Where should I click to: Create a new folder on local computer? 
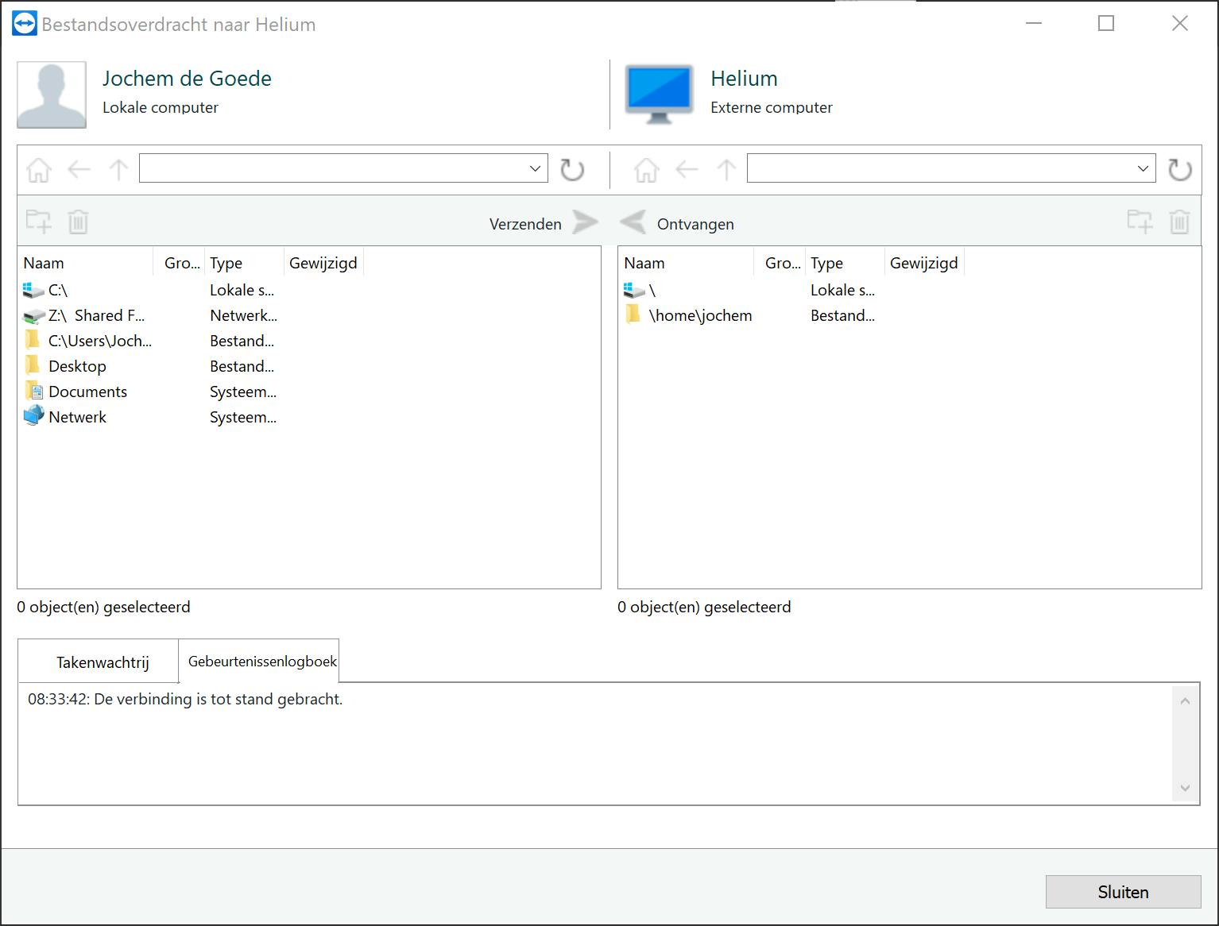39,222
